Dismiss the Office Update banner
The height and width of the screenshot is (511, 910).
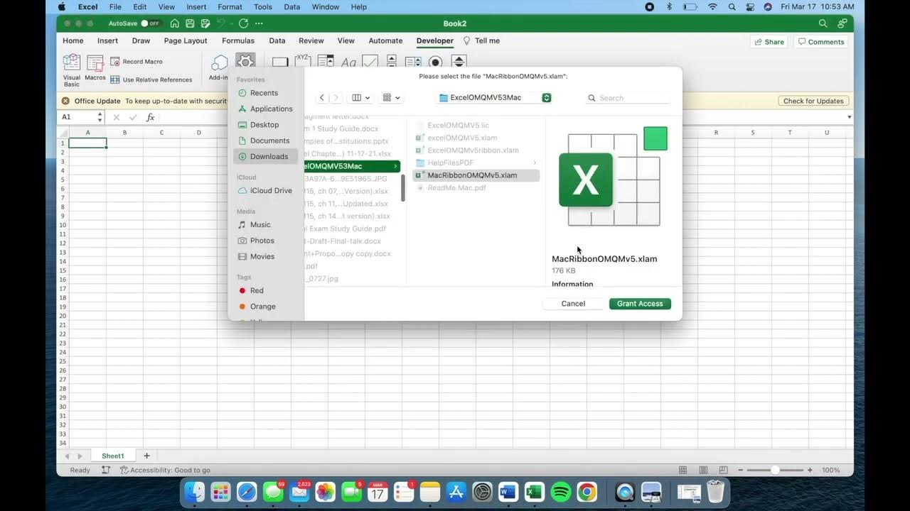65,101
